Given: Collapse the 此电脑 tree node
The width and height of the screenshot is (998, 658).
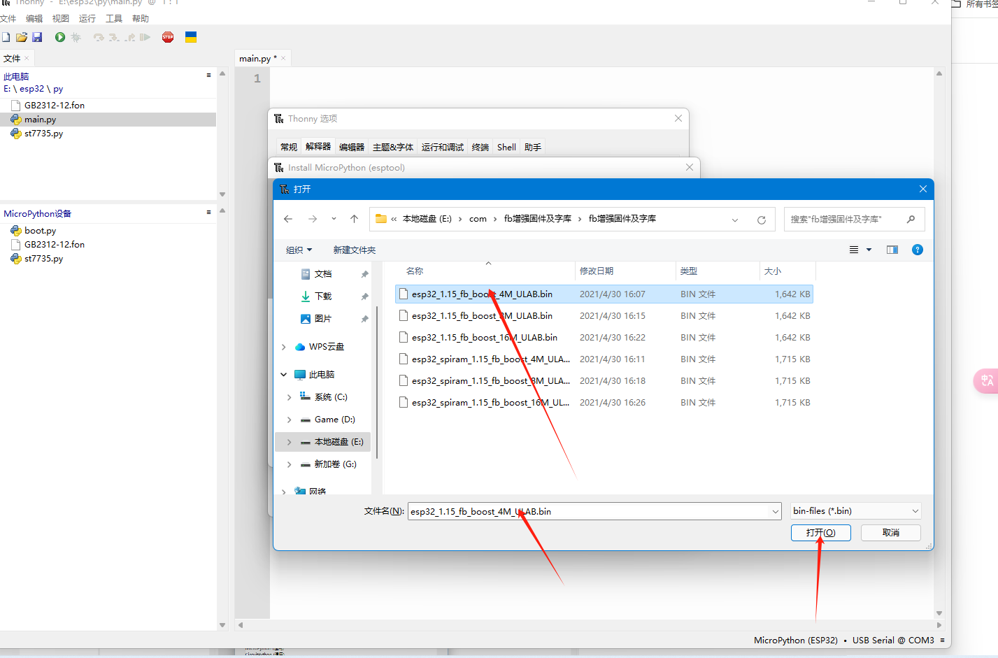Looking at the screenshot, I should (x=283, y=375).
